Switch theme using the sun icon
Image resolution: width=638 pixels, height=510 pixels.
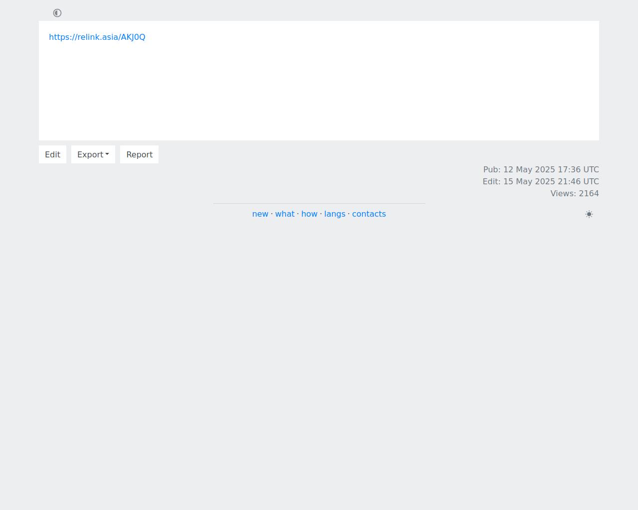coord(589,214)
